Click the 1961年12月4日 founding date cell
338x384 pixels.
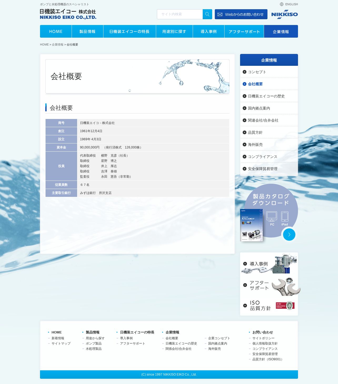click(153, 131)
